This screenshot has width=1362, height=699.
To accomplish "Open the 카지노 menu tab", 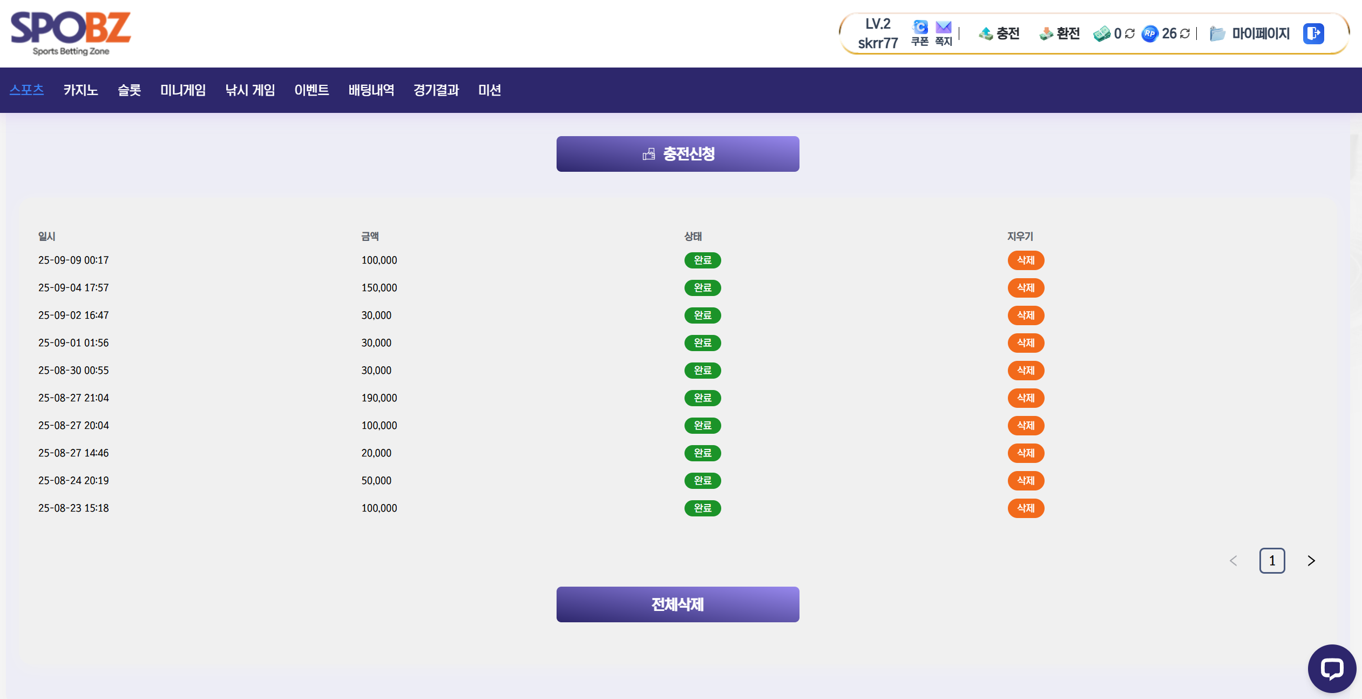I will tap(80, 90).
